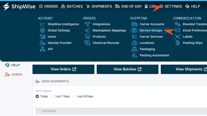Click the Global Settings globe icon
This screenshot has height=116, width=207.
click(x=43, y=30)
